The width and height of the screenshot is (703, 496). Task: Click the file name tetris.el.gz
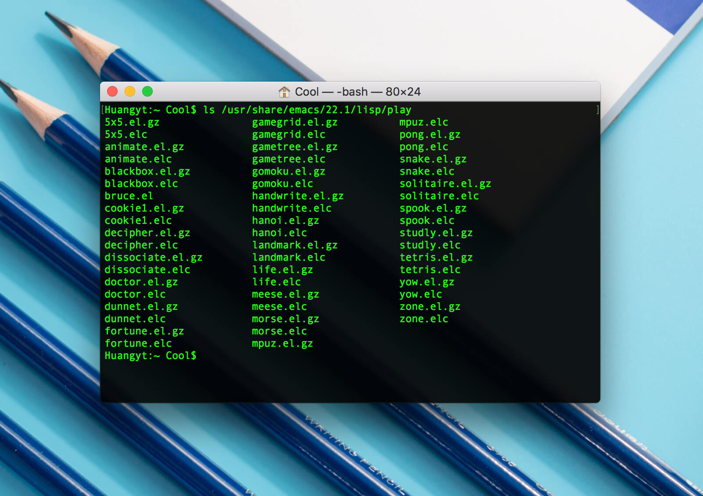coord(436,257)
